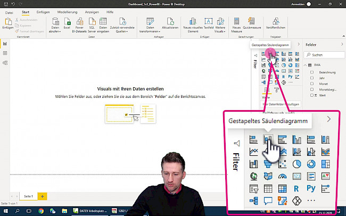Open Task View on the taskbar
The height and width of the screenshot is (216, 346).
[29, 211]
